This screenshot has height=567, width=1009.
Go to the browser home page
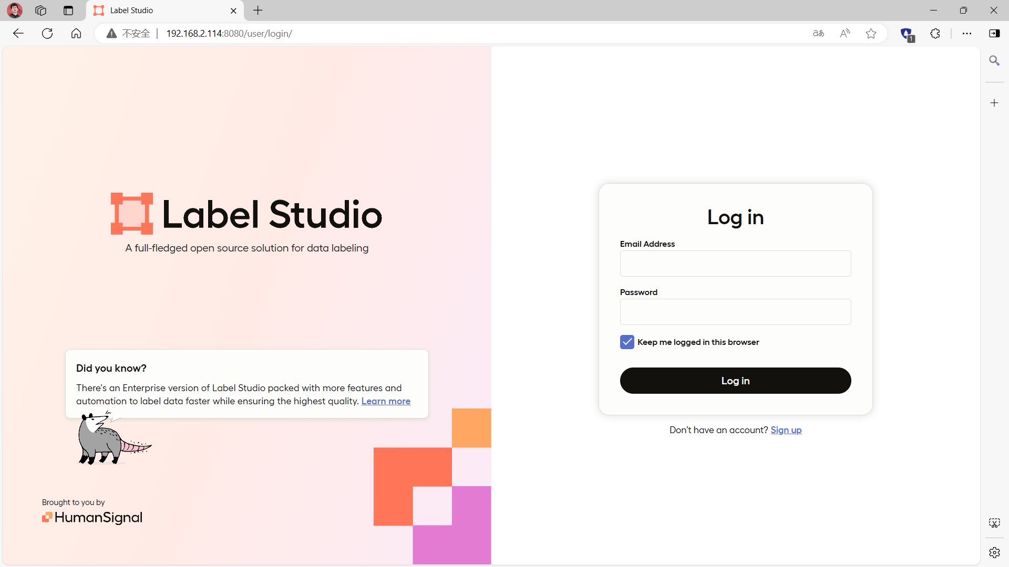[76, 34]
